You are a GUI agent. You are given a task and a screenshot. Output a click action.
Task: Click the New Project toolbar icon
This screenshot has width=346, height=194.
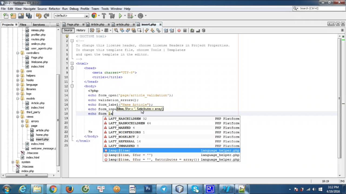[13, 16]
